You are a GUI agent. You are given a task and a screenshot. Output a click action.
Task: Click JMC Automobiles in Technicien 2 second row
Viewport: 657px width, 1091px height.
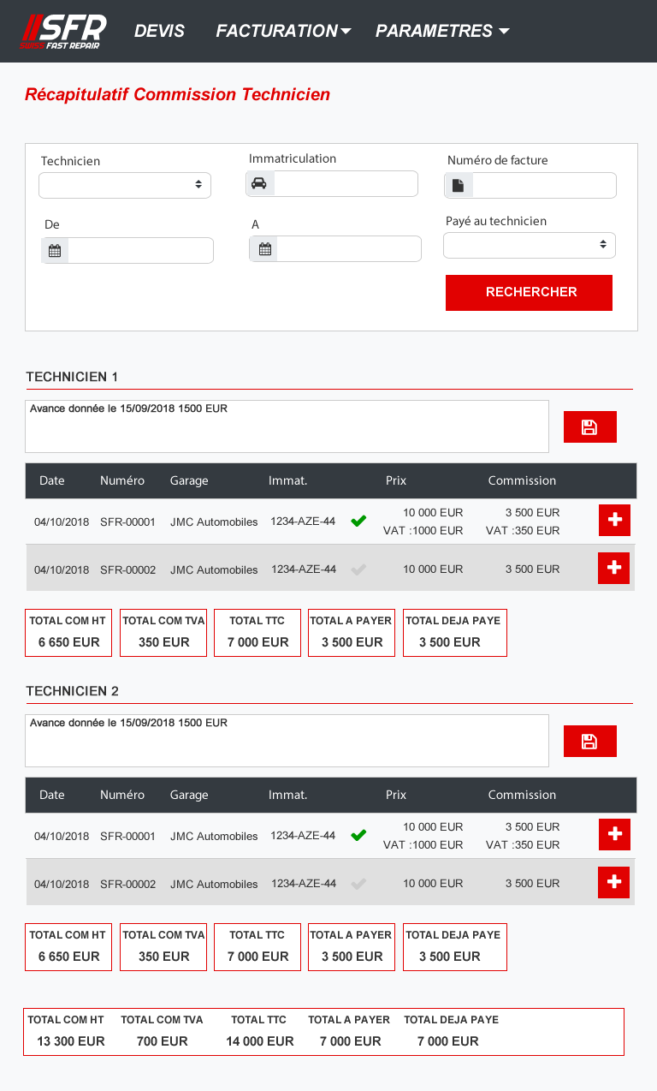[214, 884]
